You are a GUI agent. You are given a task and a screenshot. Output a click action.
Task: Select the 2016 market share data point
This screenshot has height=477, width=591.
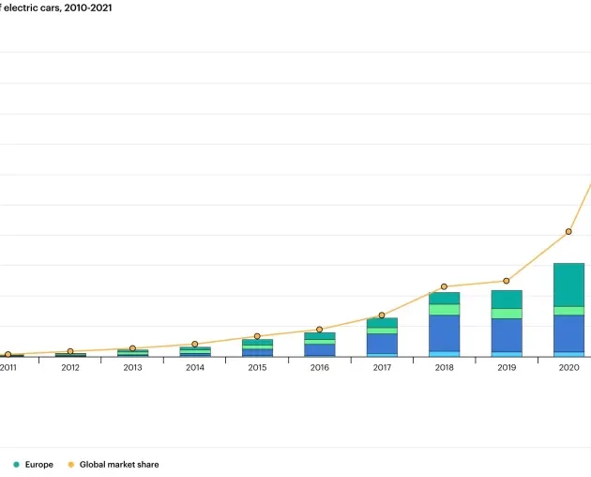tap(319, 330)
